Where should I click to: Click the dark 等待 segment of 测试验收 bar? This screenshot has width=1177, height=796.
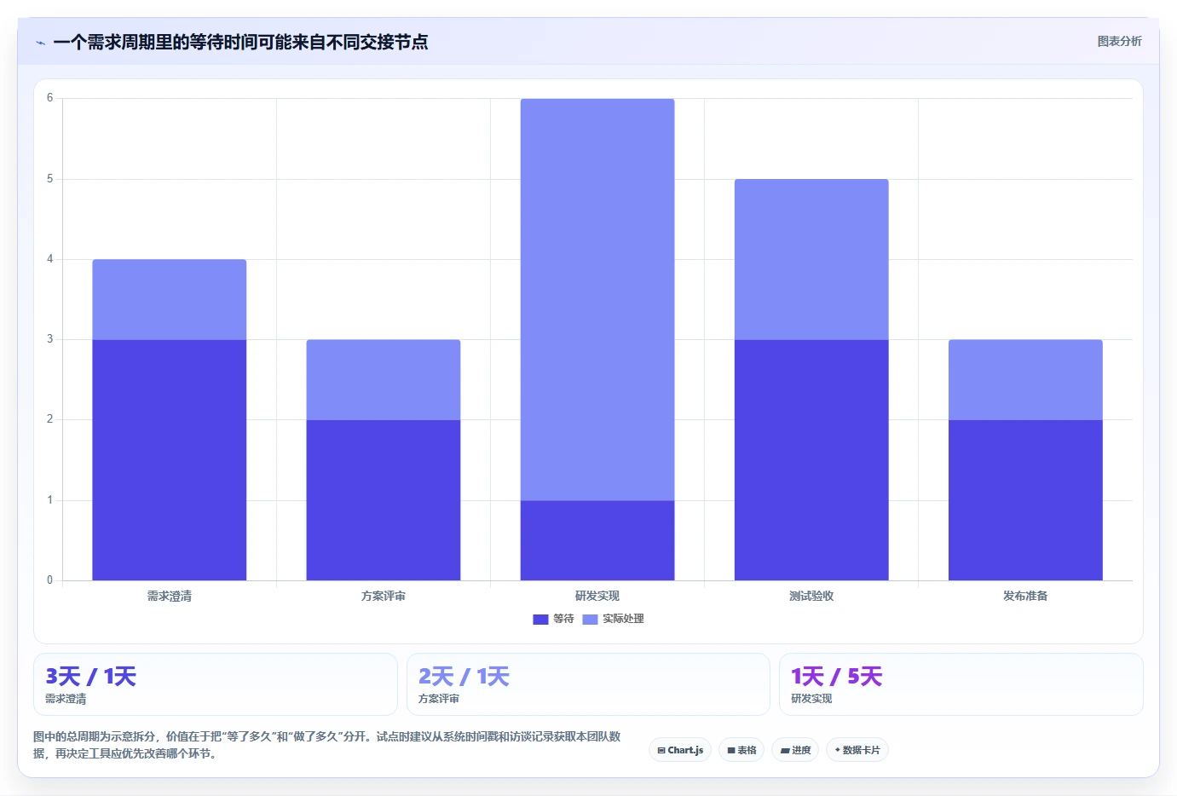(x=811, y=460)
